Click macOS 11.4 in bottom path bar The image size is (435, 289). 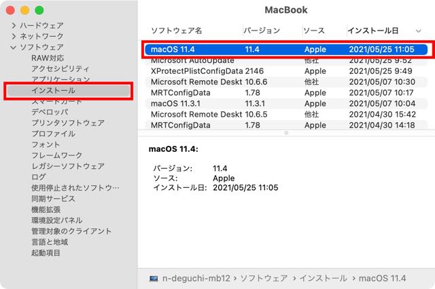(x=382, y=278)
